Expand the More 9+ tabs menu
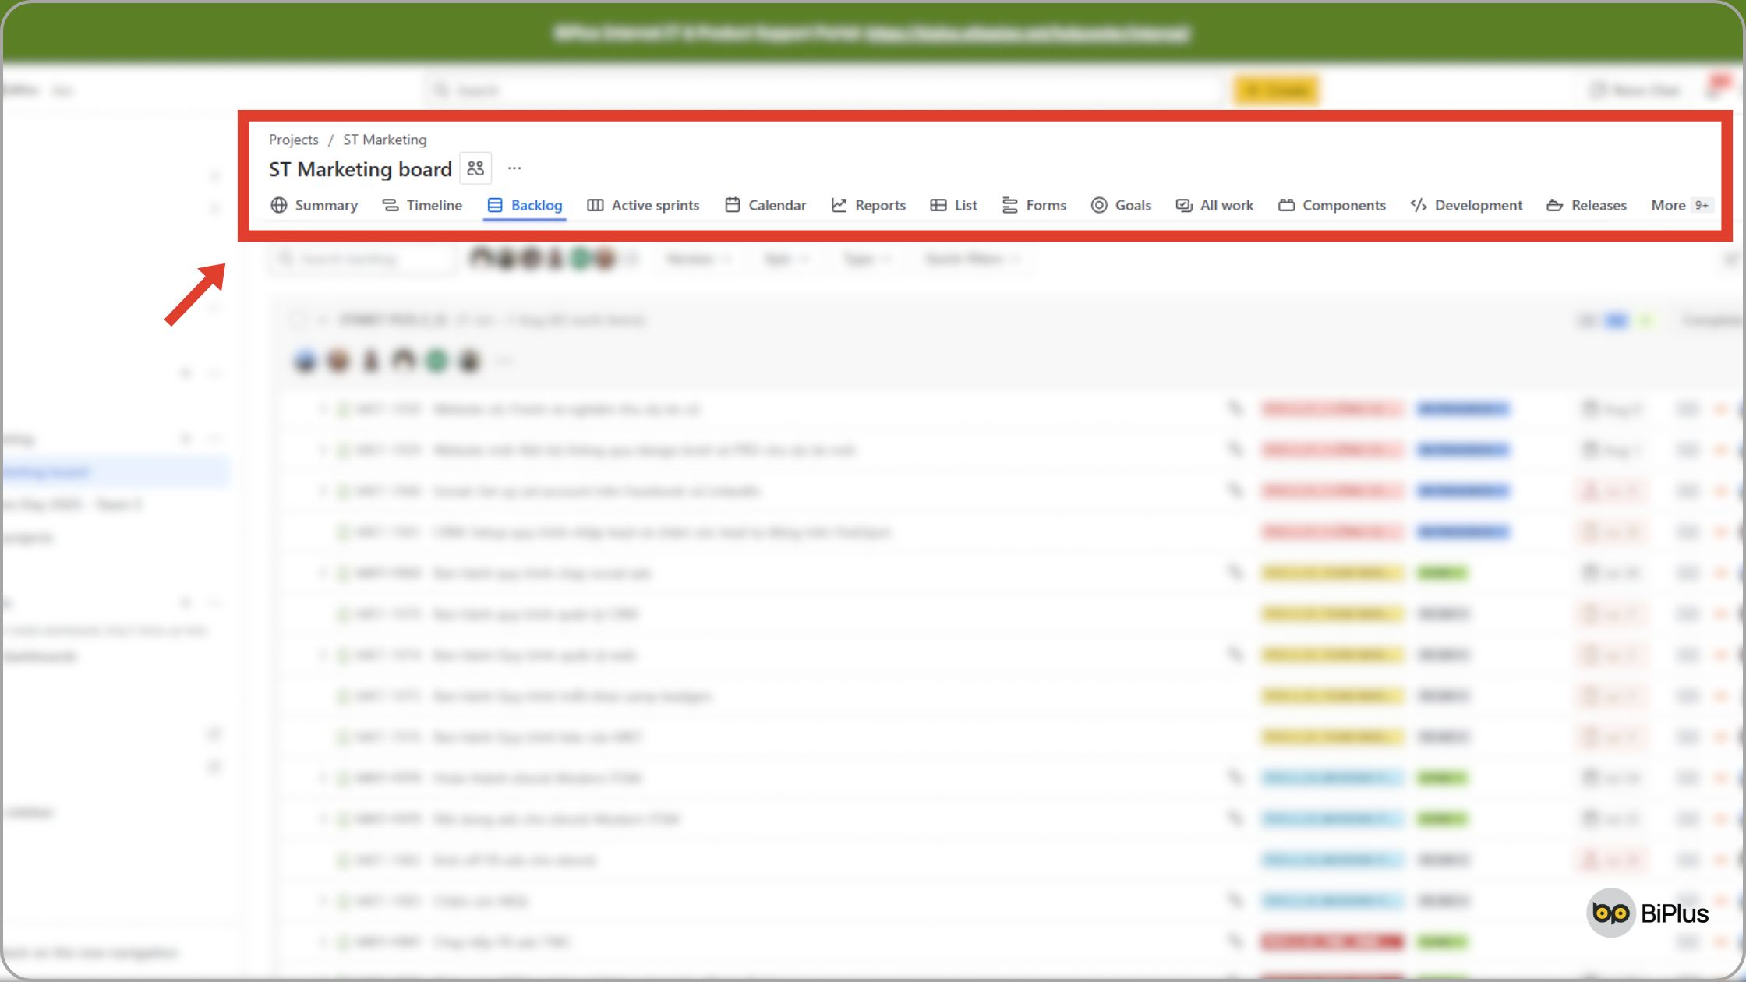Viewport: 1746px width, 982px height. pos(1681,205)
